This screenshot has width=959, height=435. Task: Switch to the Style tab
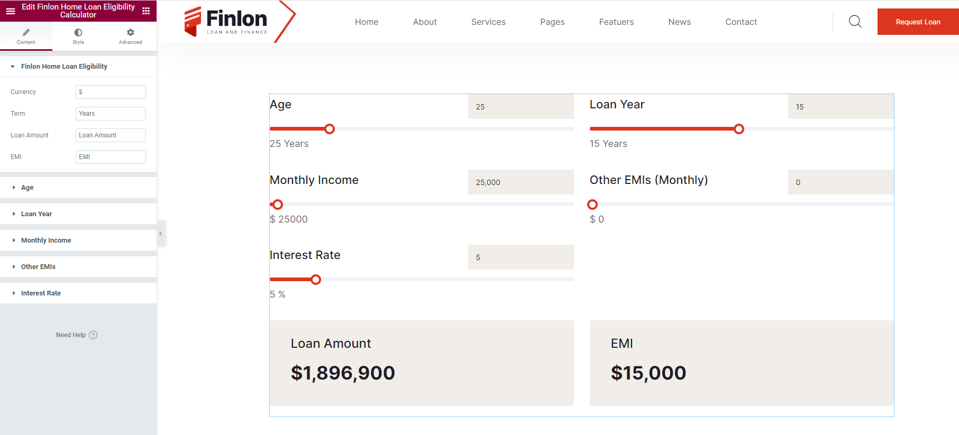(x=78, y=36)
